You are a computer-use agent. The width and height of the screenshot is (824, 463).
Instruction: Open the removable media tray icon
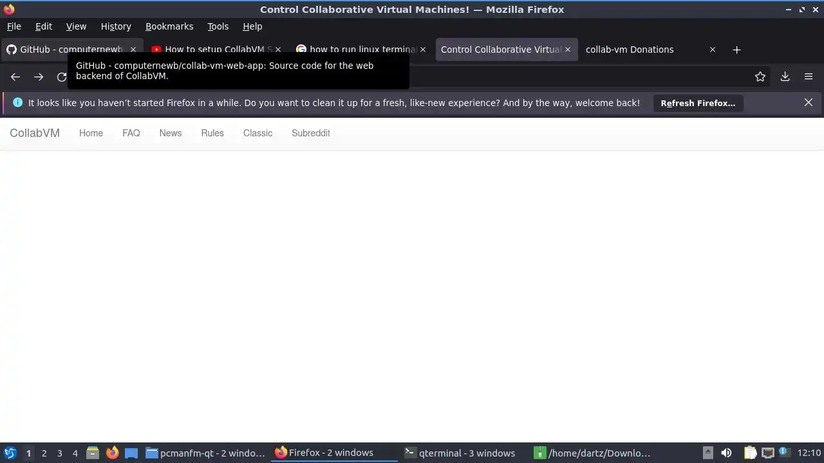click(x=707, y=453)
